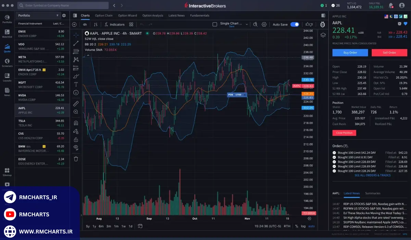The image size is (411, 240).
Task: Open the Watchlist sidebar icon
Action: pos(7,33)
